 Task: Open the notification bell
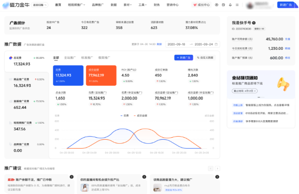[x=230, y=5]
